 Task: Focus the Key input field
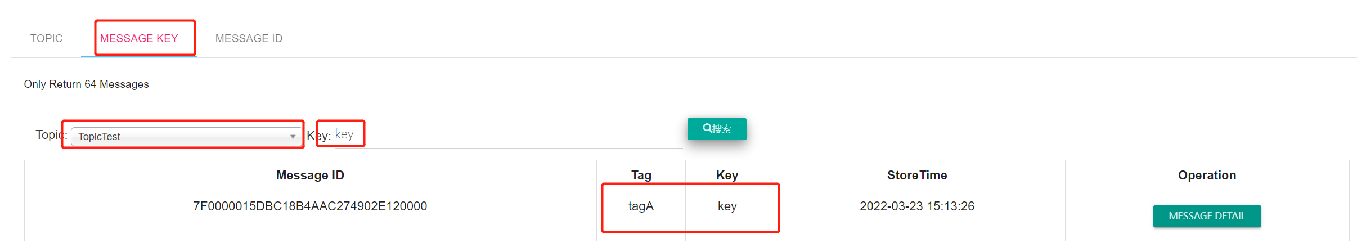[506, 135]
